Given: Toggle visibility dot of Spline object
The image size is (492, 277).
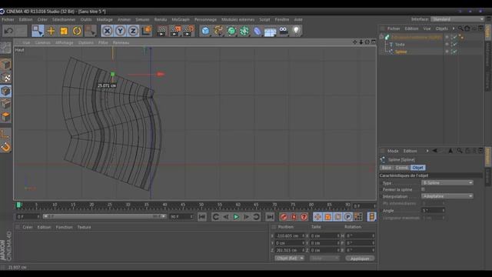Looking at the screenshot, I should point(447,52).
